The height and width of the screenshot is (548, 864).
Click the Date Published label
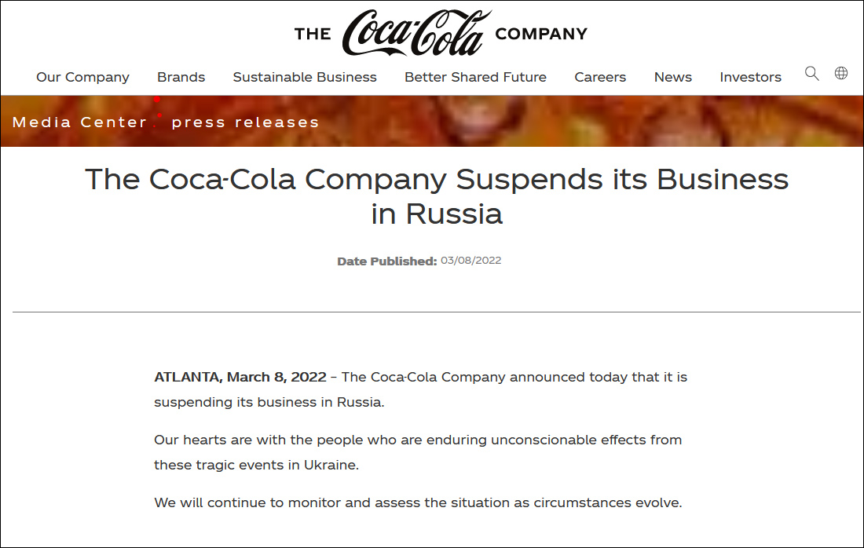click(x=386, y=261)
